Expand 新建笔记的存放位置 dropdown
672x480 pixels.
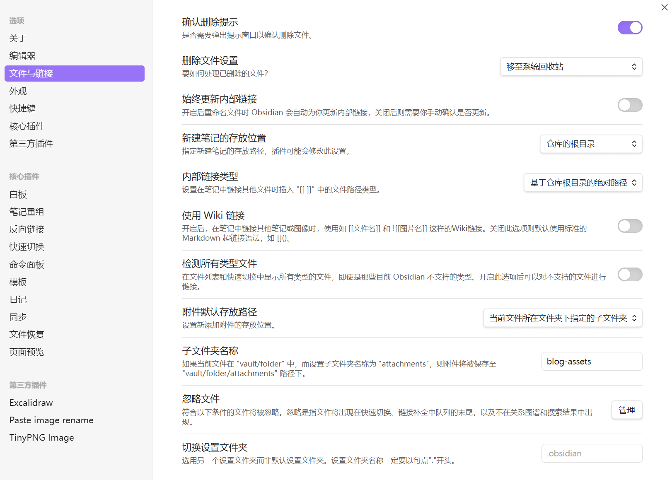tap(591, 144)
